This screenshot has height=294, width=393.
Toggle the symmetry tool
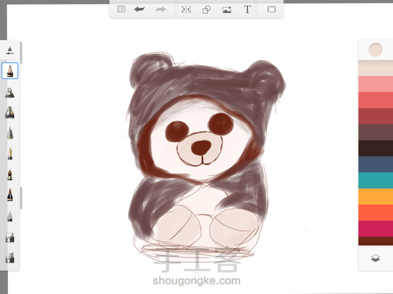(186, 9)
